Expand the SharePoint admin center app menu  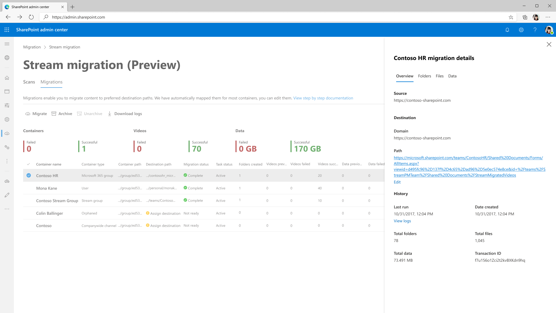pyautogui.click(x=7, y=30)
